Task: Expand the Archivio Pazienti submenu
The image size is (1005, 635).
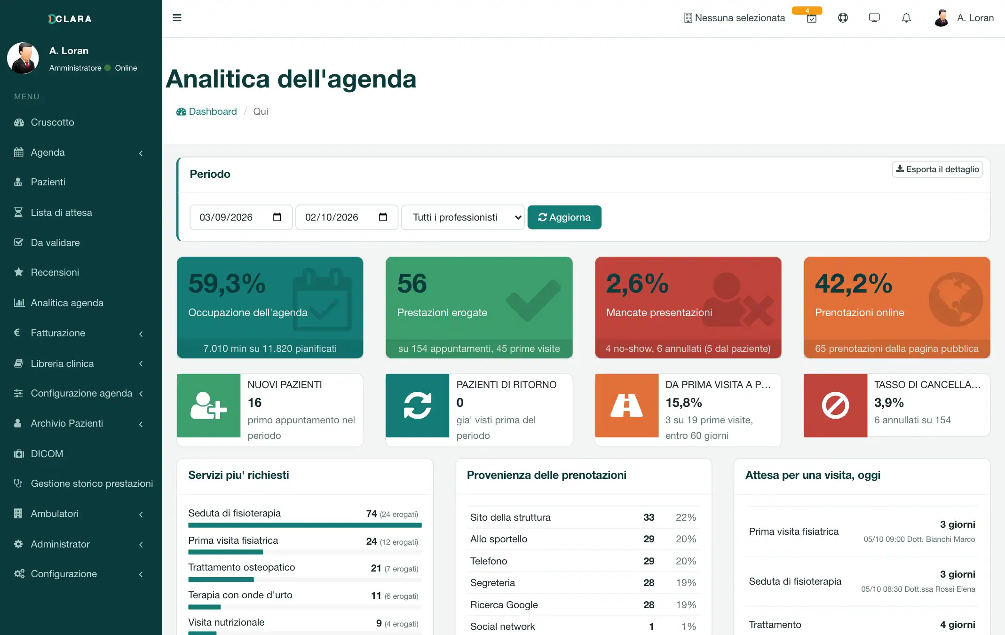Action: click(141, 424)
